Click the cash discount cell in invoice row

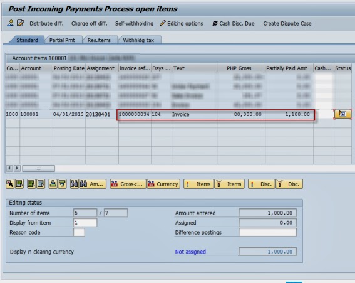tap(324, 114)
